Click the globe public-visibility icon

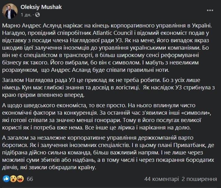[37, 14]
